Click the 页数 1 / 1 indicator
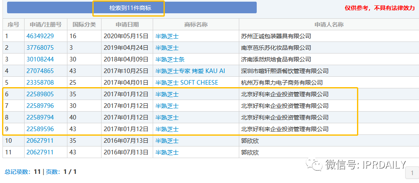 pyautogui.click(x=61, y=172)
